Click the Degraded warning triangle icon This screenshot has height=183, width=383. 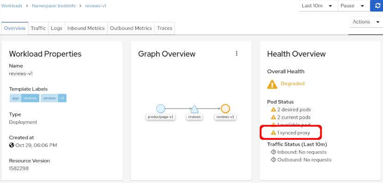click(272, 84)
